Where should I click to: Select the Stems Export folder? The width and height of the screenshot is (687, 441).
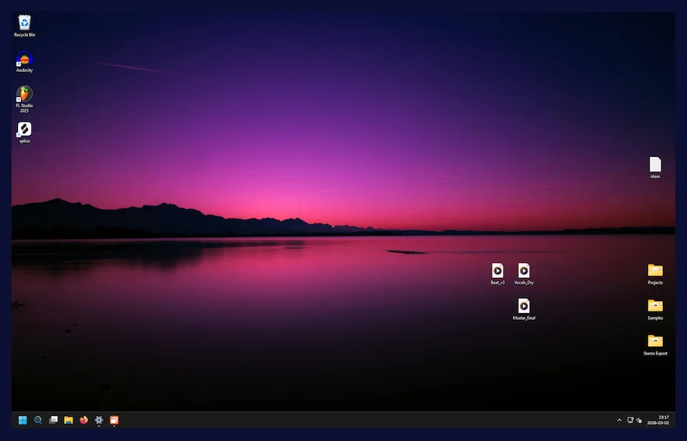(x=655, y=345)
